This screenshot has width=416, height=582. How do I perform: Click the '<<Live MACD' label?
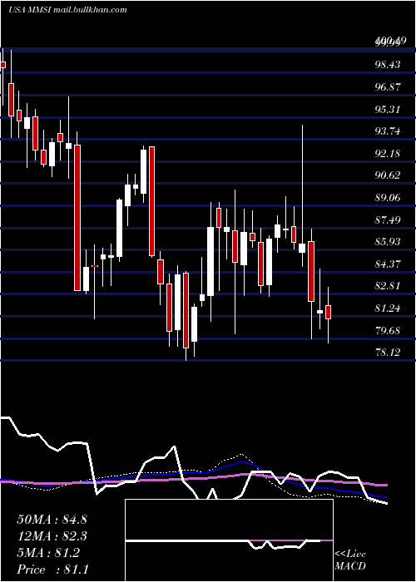pos(350,560)
